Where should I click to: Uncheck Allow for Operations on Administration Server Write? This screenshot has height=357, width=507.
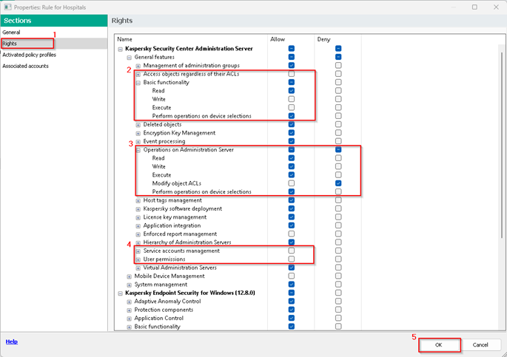292,166
